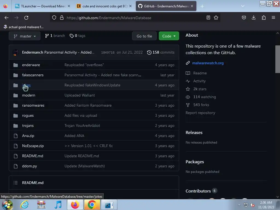Open the trojans folder
Image resolution: width=280 pixels, height=210 pixels.
(28, 126)
